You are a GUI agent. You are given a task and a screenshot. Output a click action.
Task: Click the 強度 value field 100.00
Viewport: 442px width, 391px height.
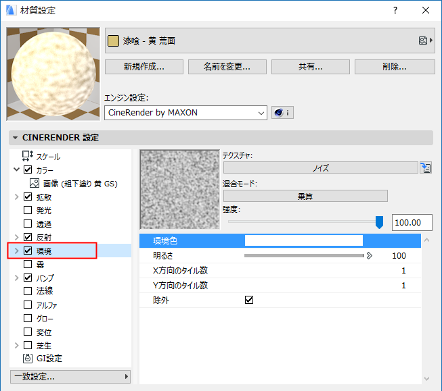click(412, 222)
